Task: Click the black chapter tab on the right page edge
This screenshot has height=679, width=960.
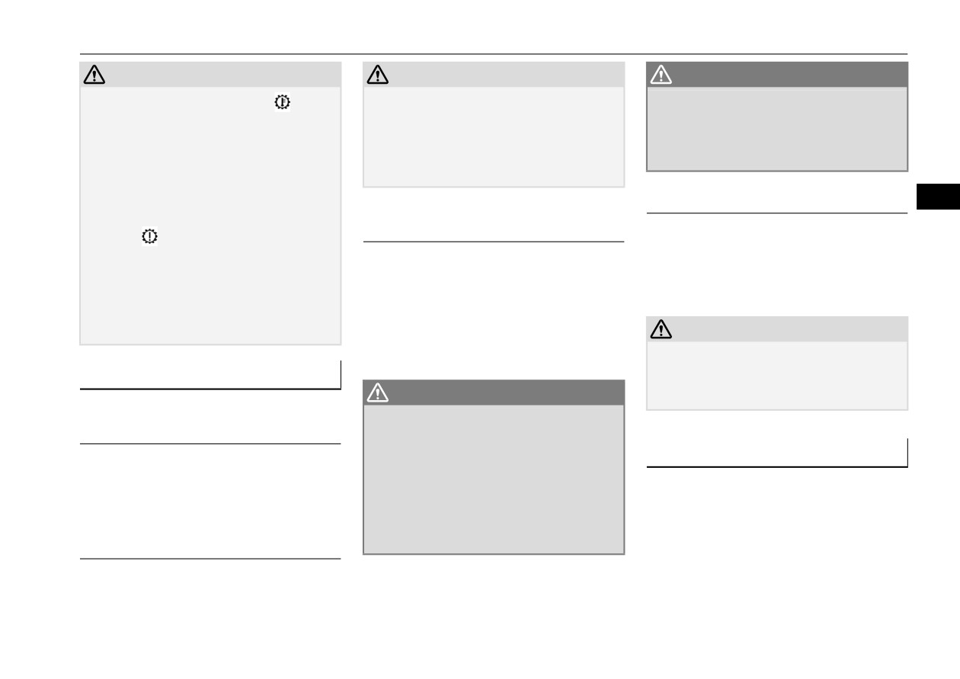Action: 937,197
